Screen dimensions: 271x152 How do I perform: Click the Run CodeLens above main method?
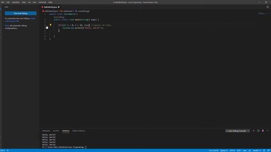pyautogui.click(x=55, y=17)
